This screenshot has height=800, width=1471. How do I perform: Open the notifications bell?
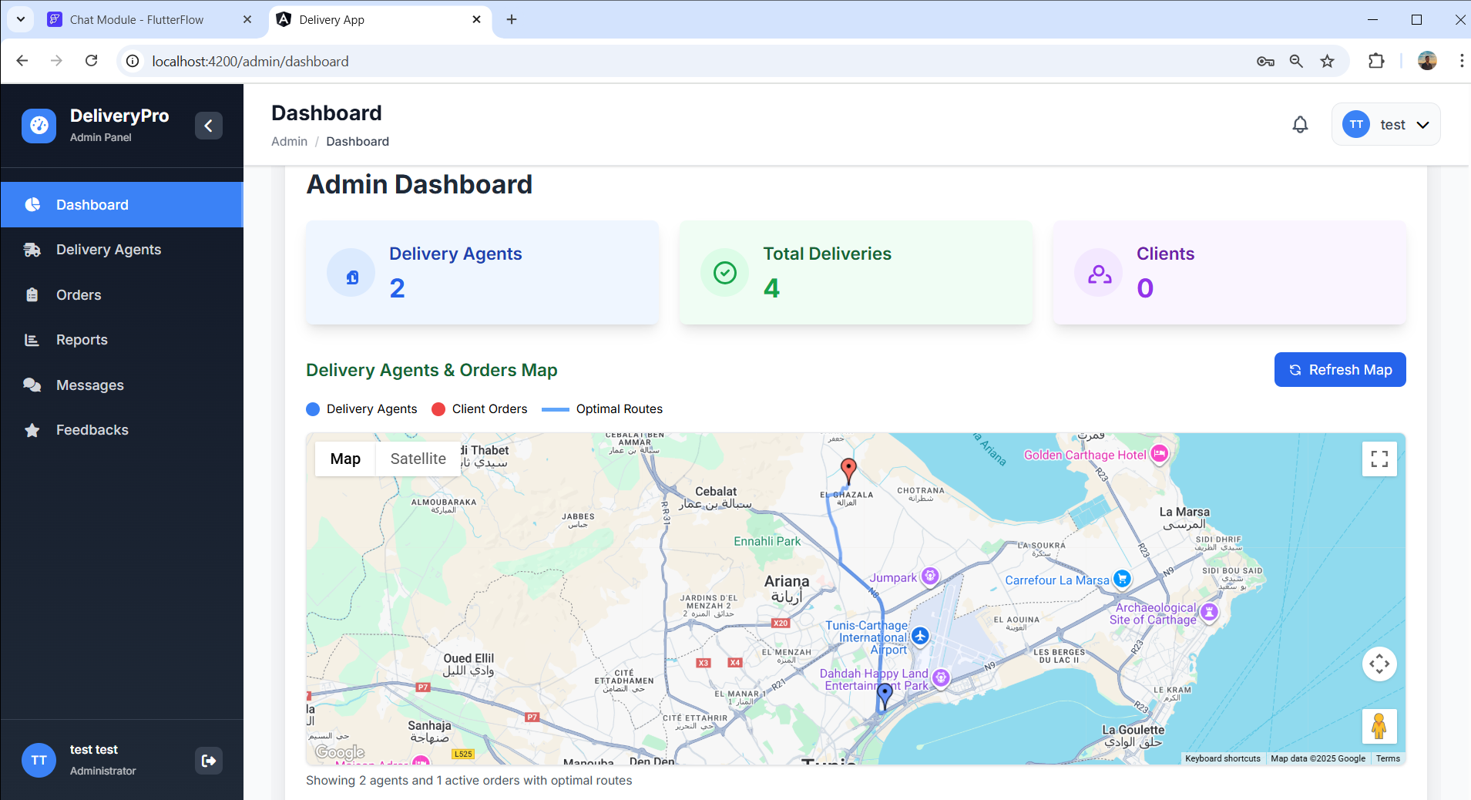[x=1300, y=124]
